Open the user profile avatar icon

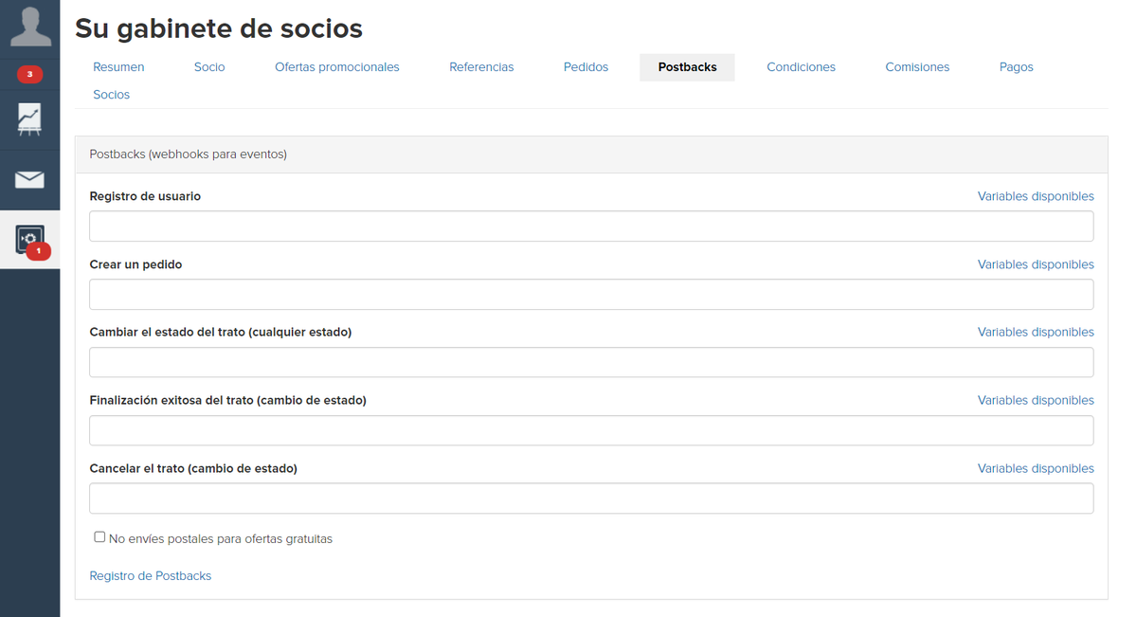(30, 27)
